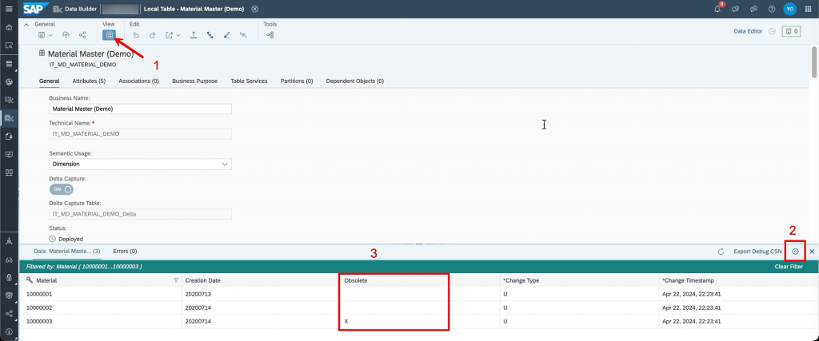Refresh the data preview table
The height and width of the screenshot is (341, 819).
click(721, 252)
